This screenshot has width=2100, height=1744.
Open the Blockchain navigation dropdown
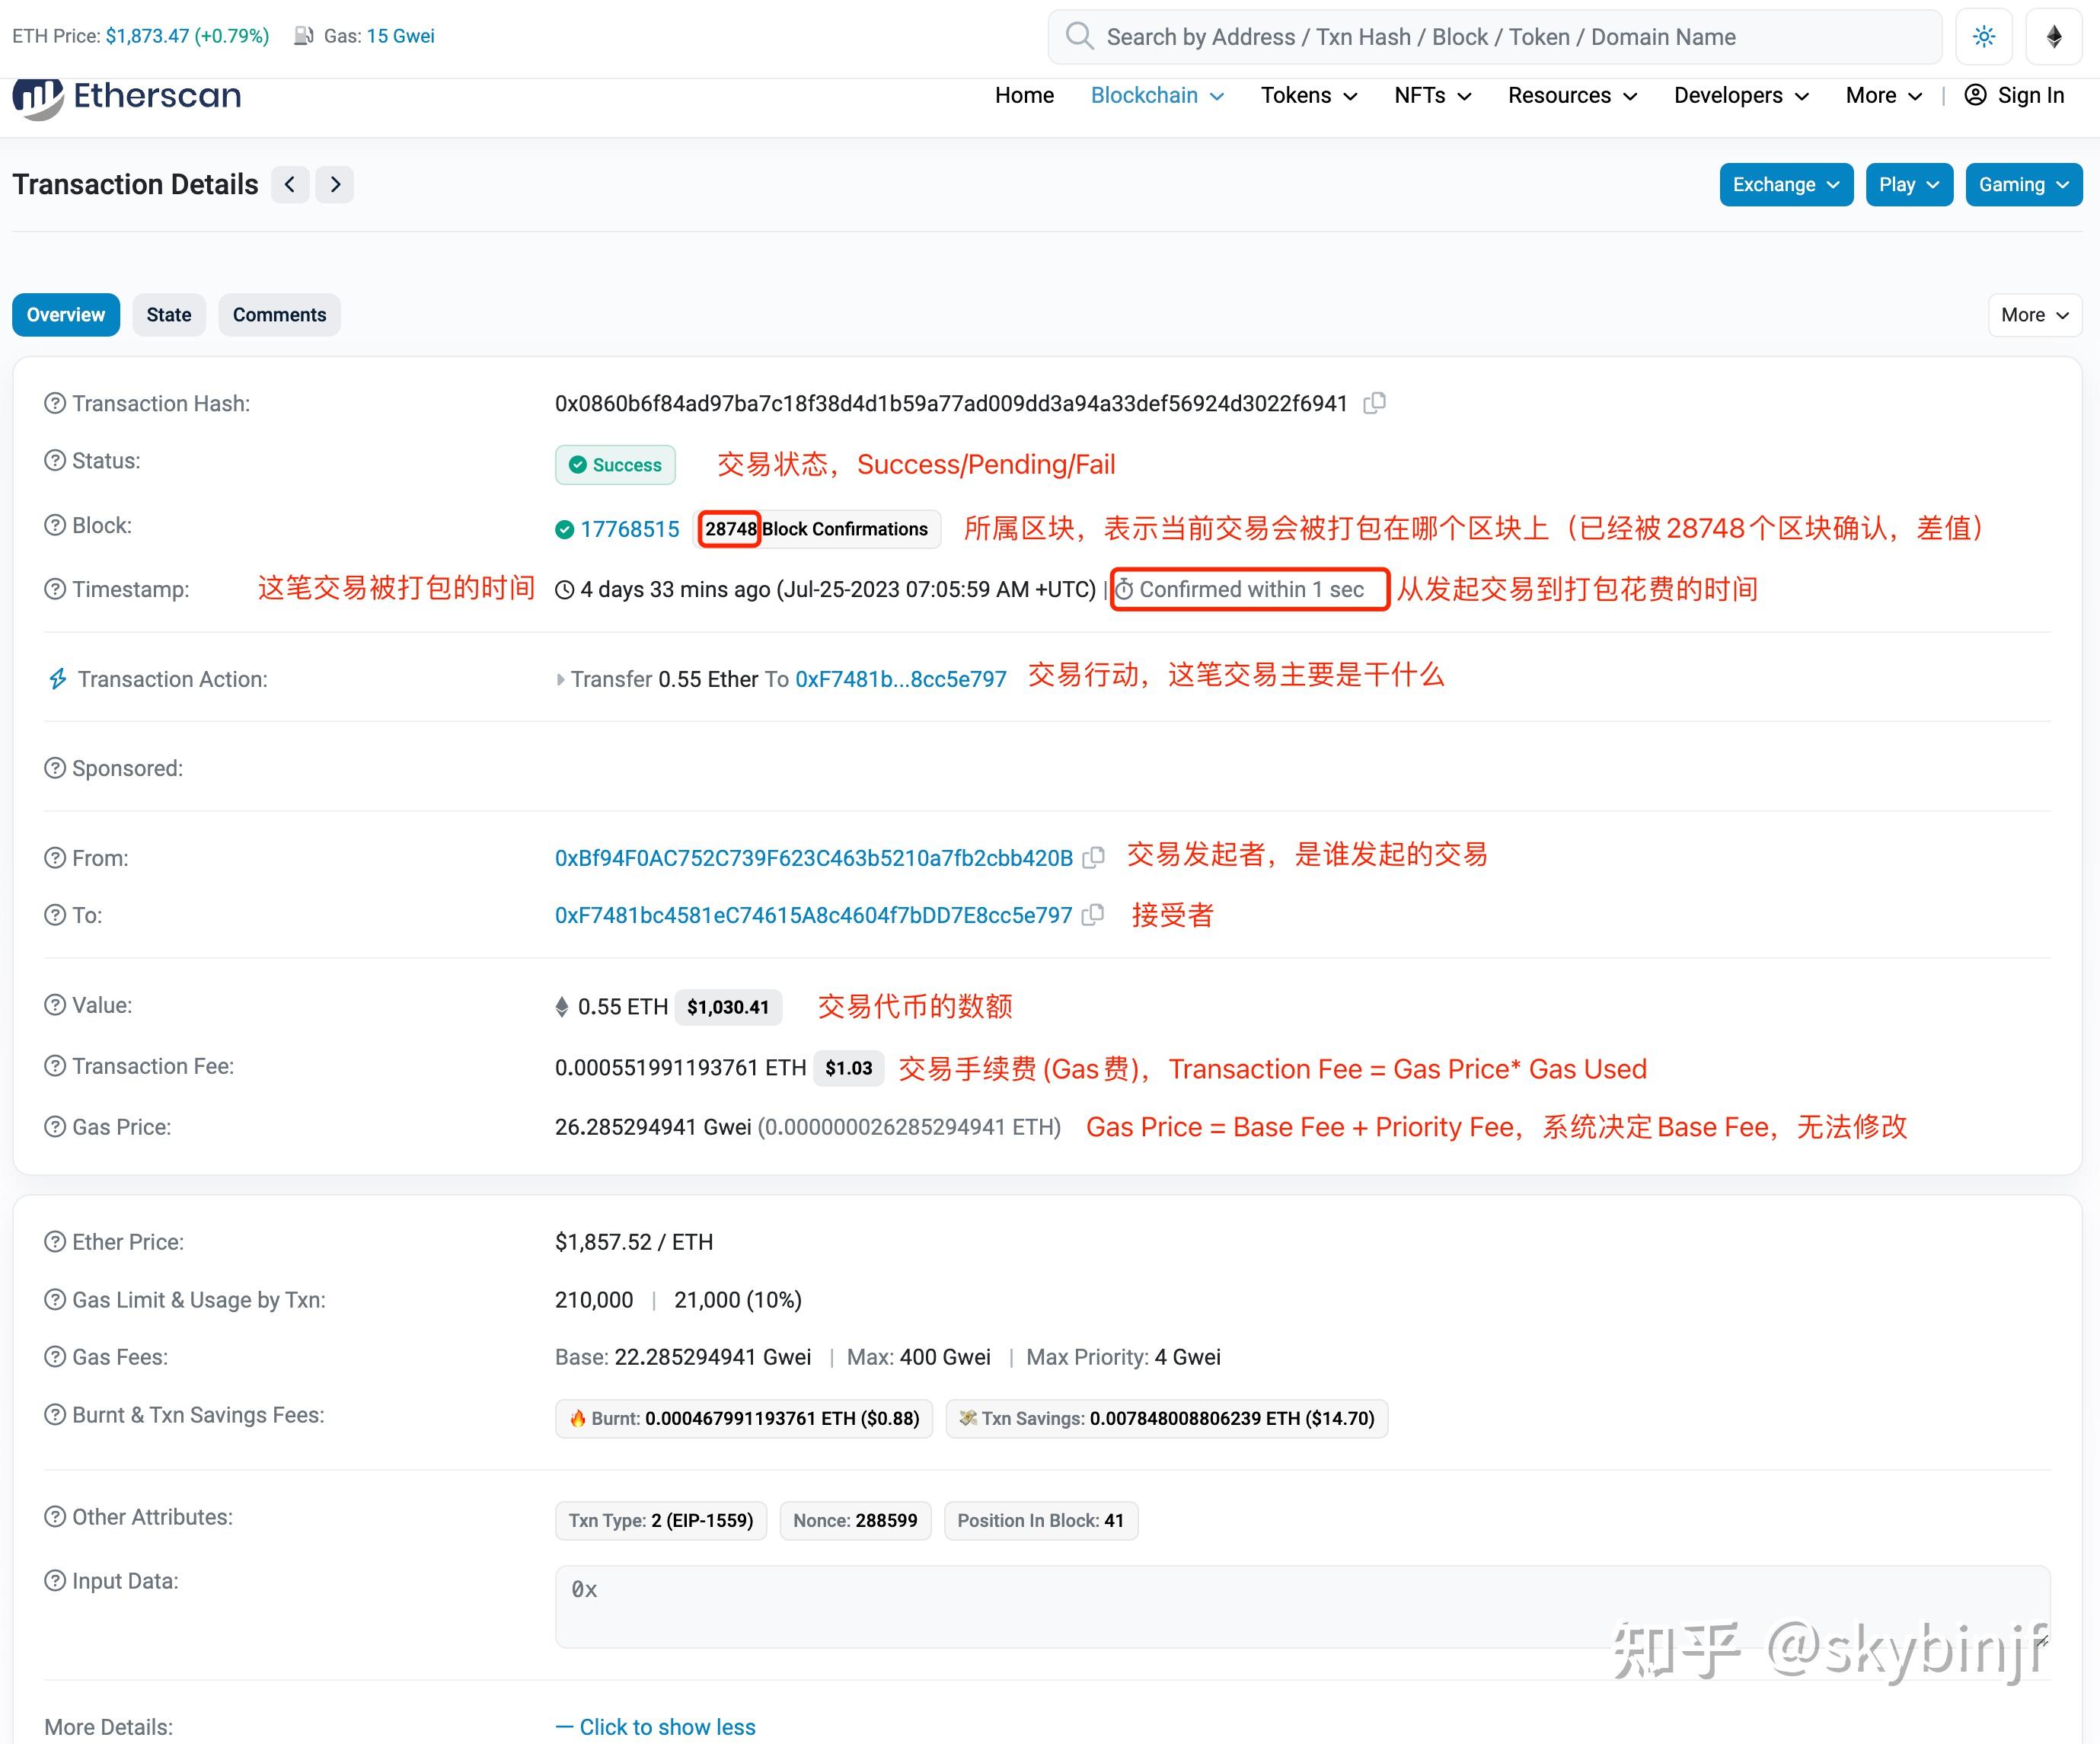(1155, 95)
